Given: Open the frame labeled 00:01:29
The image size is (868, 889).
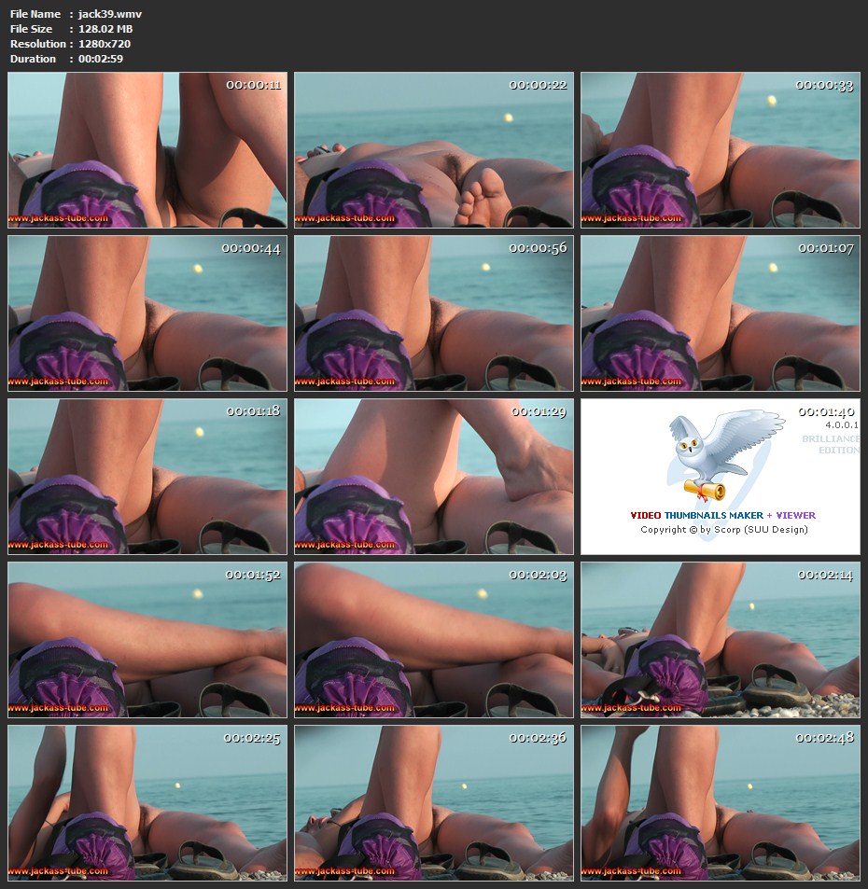Looking at the screenshot, I should coord(434,477).
